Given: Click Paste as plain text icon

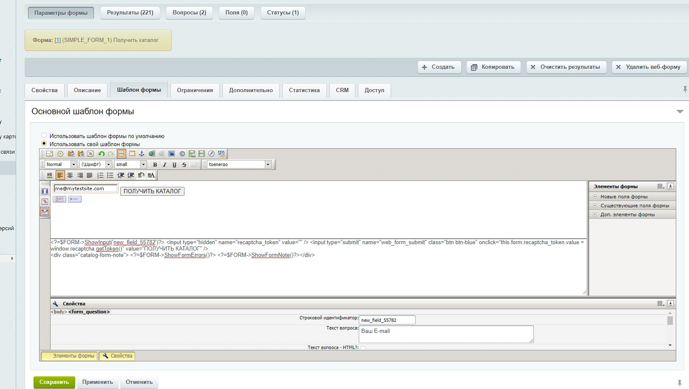Looking at the screenshot, I should click(x=81, y=154).
